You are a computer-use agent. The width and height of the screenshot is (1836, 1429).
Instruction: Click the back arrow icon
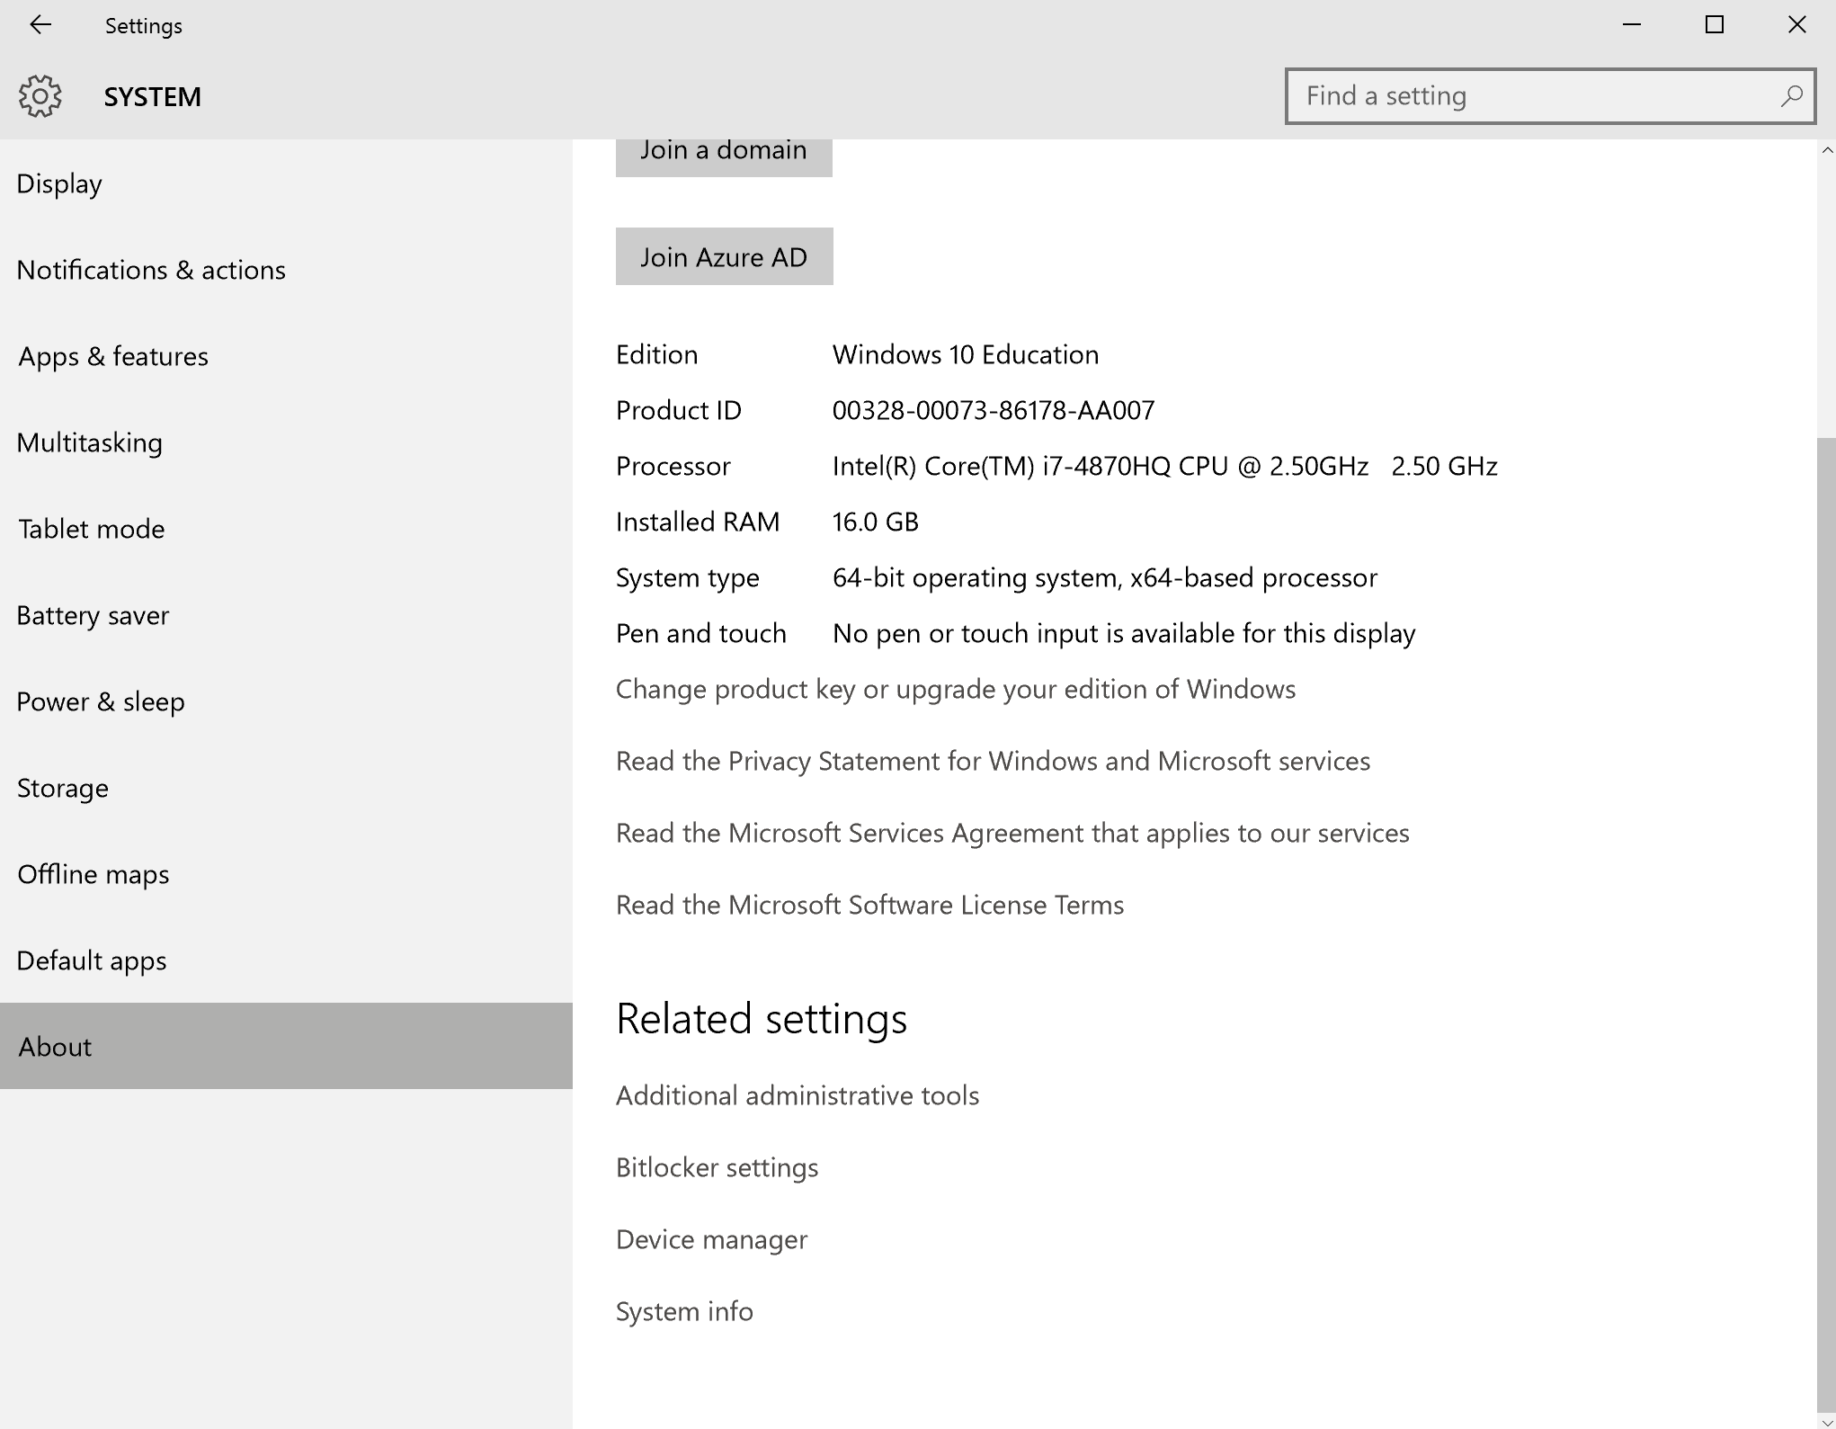pyautogui.click(x=40, y=25)
